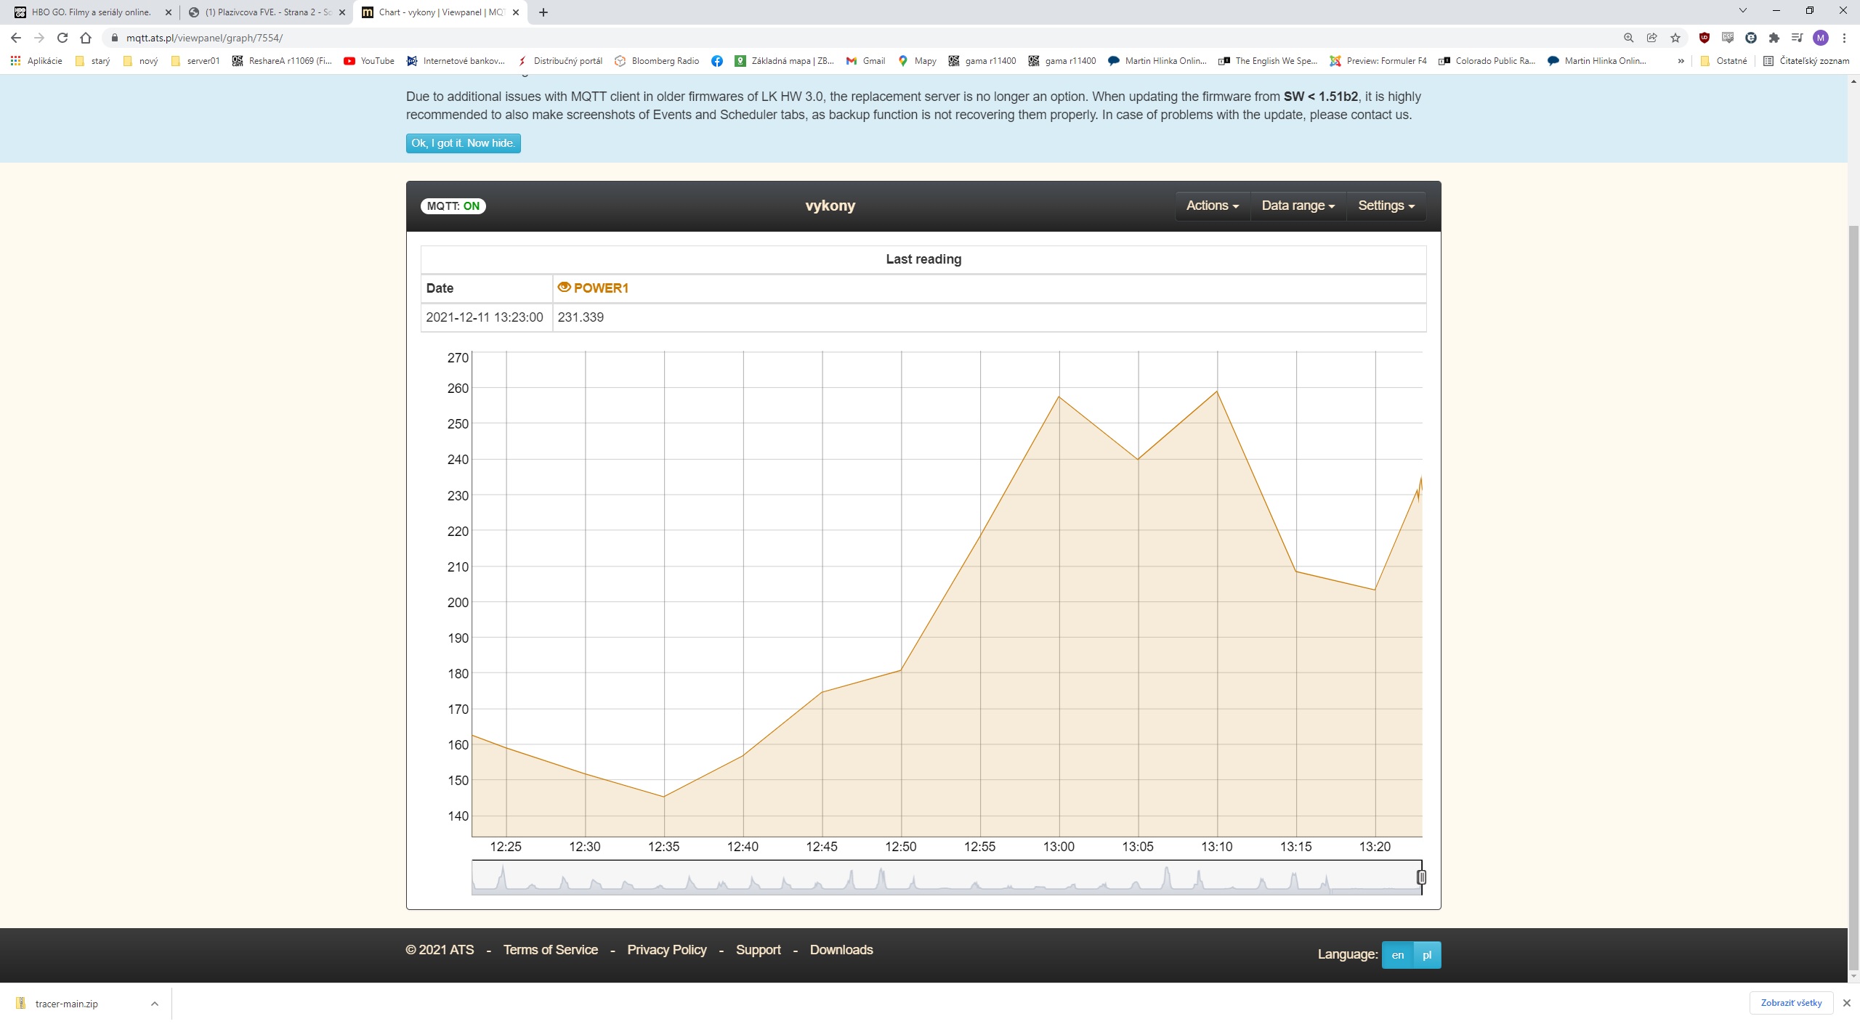Open the Support link

pos(759,950)
